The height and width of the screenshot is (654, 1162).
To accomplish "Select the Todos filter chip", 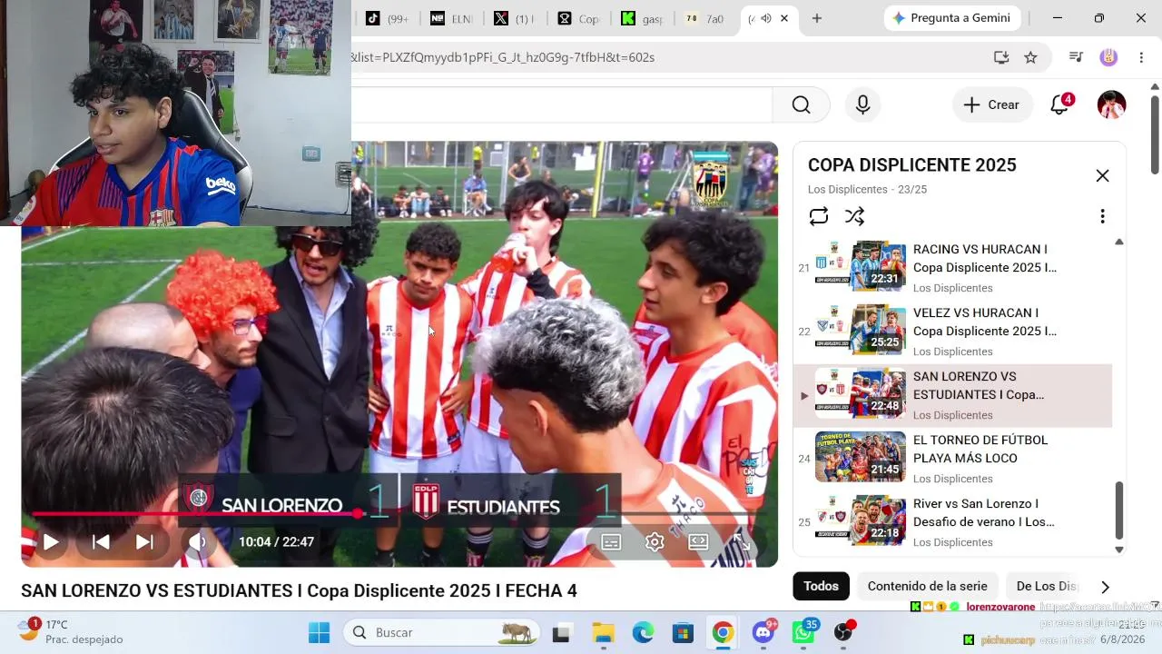I will pyautogui.click(x=821, y=586).
